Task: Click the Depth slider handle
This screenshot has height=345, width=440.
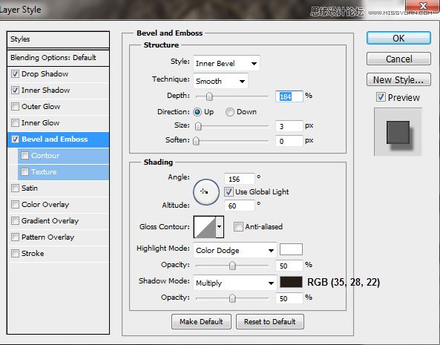Action: point(209,96)
